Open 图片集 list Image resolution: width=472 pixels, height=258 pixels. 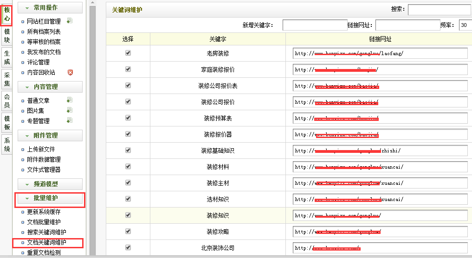[35, 111]
